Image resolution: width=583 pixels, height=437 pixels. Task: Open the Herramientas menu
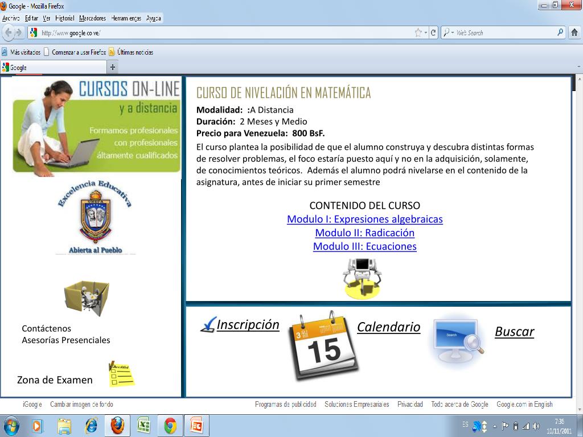(x=126, y=18)
